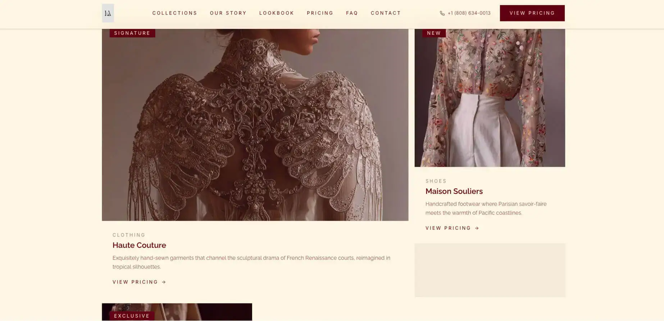The image size is (664, 321).
Task: Click the Exclusive badge on bottom card
Action: click(x=132, y=316)
